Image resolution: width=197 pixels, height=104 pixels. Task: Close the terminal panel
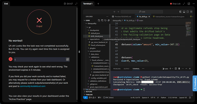click(190, 68)
